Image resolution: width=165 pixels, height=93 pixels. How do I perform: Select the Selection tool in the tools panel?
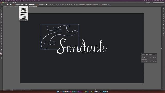tap(1, 9)
